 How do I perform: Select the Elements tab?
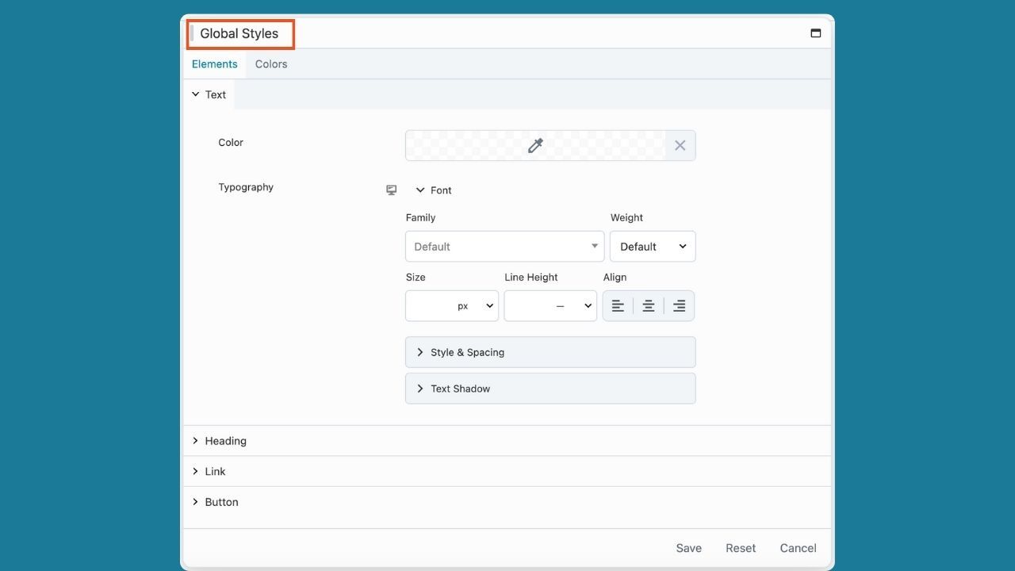click(x=214, y=64)
